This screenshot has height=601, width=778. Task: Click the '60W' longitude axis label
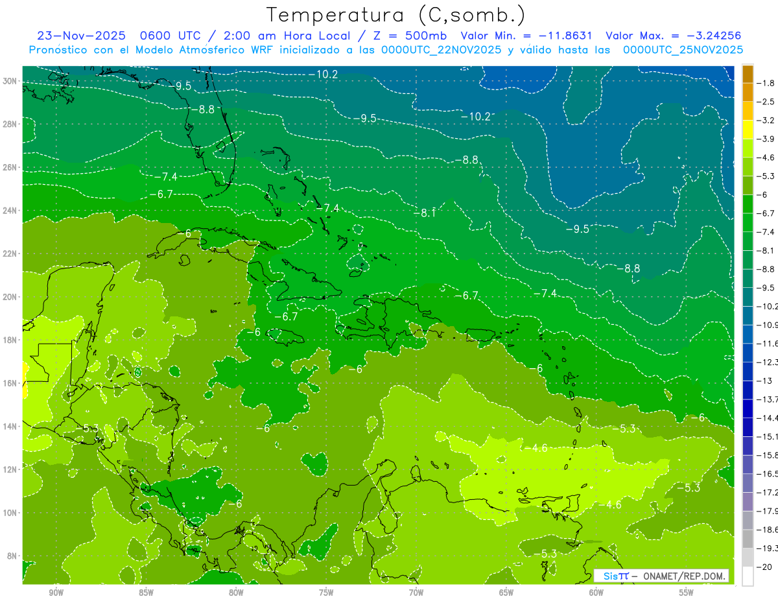(596, 593)
